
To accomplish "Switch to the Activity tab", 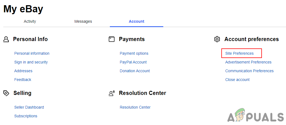I will [30, 21].
